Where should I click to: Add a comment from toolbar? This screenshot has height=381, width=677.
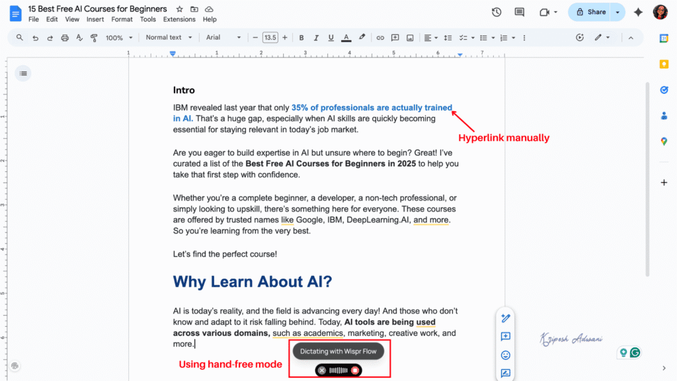(x=395, y=38)
